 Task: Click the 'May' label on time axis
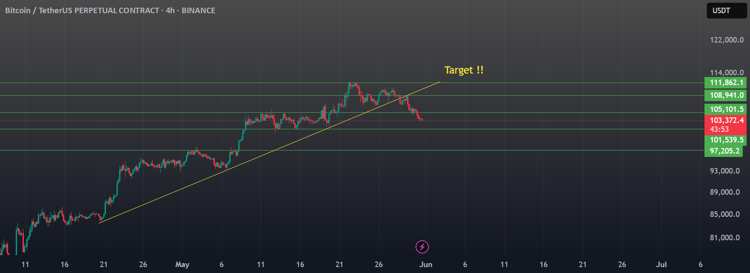(x=182, y=264)
